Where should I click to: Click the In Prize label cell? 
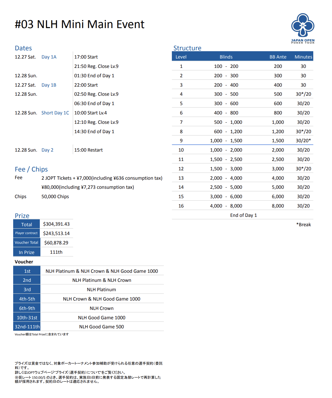tap(27, 252)
